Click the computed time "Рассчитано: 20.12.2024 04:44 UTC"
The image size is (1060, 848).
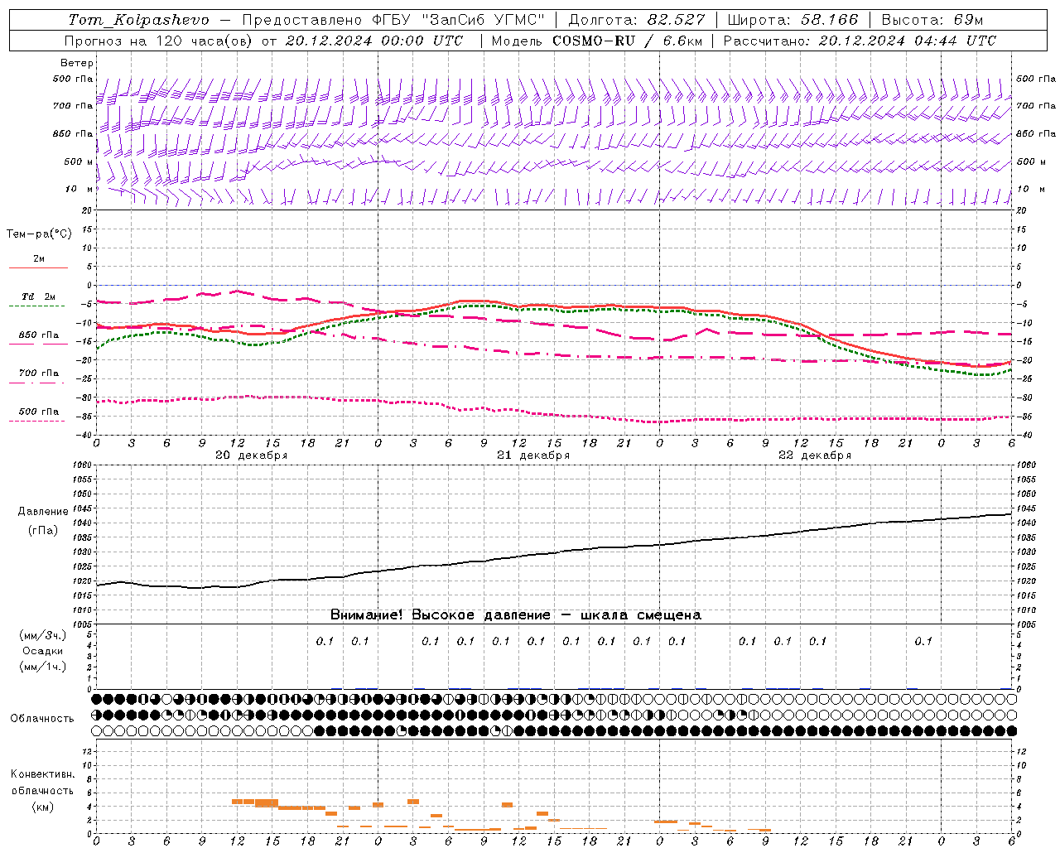pyautogui.click(x=860, y=41)
